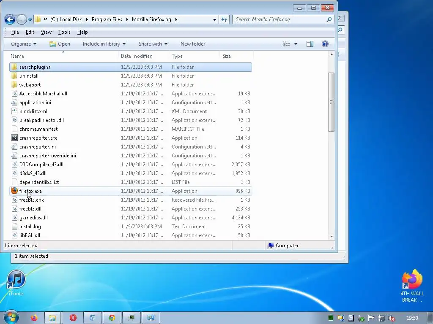Open the View menu
The height and width of the screenshot is (324, 433).
pos(46,32)
